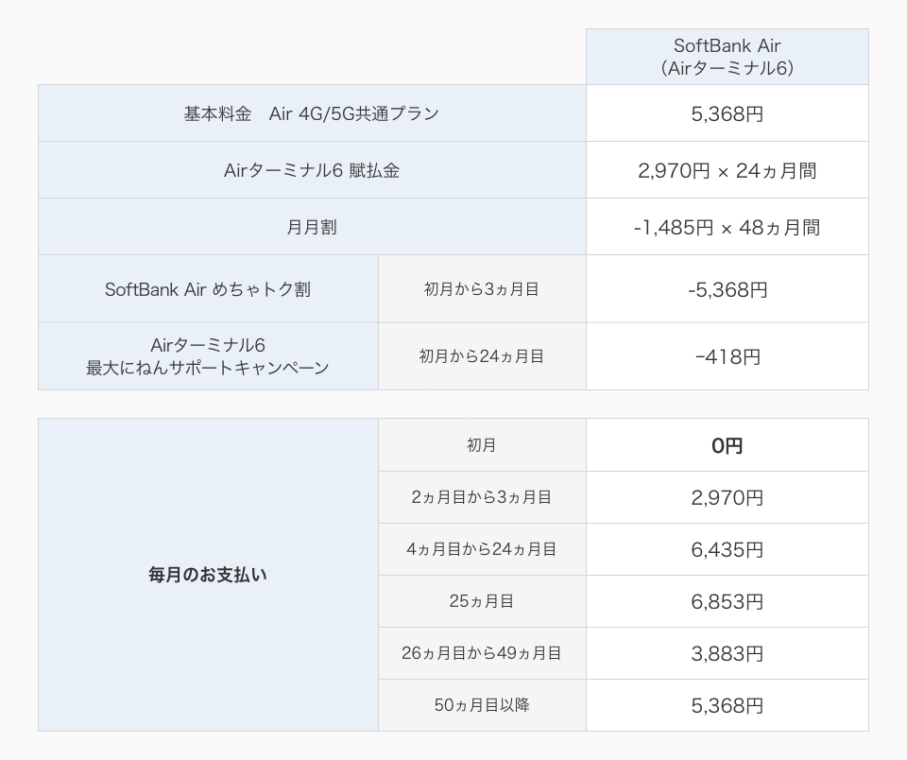Click the bold 0円 first-month amount
907x760 pixels.
click(727, 446)
